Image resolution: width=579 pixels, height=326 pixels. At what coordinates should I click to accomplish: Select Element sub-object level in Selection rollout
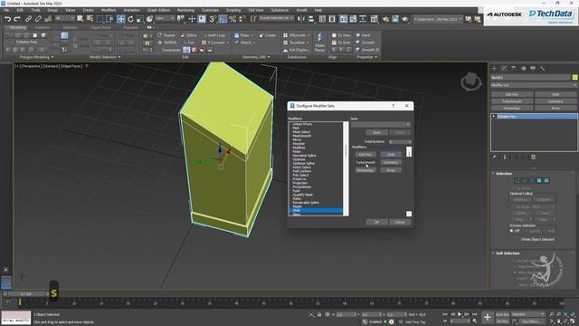pyautogui.click(x=546, y=180)
